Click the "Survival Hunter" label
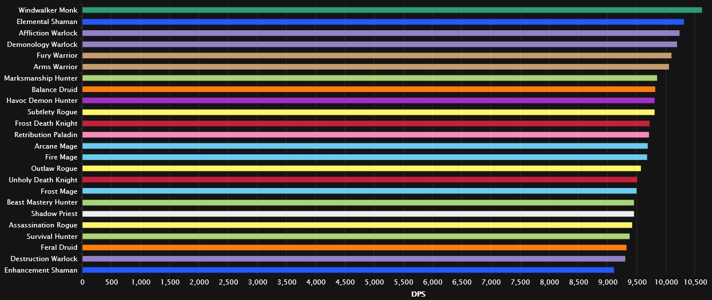The height and width of the screenshot is (300, 712). [52, 236]
